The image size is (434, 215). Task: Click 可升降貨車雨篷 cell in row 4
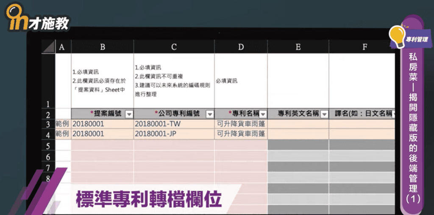241,134
